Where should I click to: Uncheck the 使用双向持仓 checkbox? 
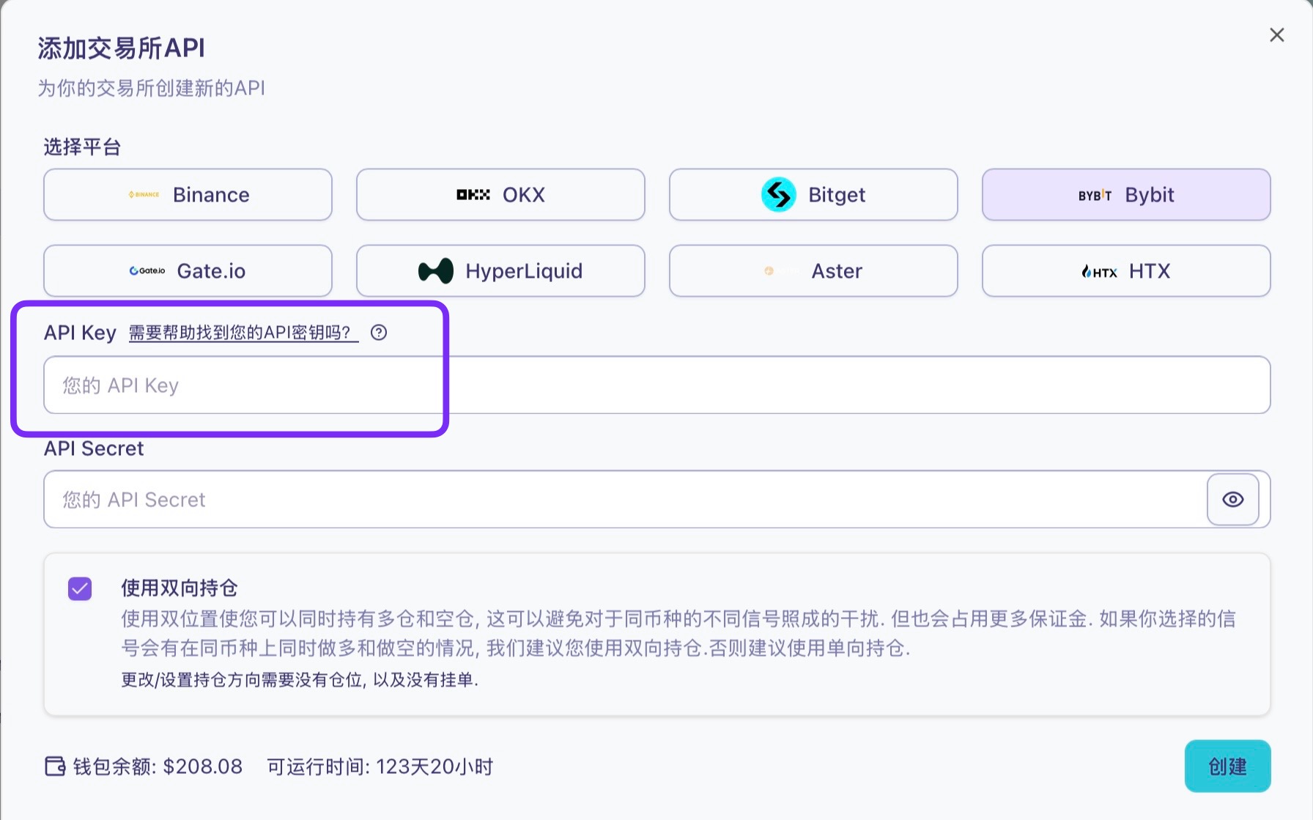(80, 588)
